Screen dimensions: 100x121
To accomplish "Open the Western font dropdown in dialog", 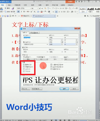I will click(47, 44).
